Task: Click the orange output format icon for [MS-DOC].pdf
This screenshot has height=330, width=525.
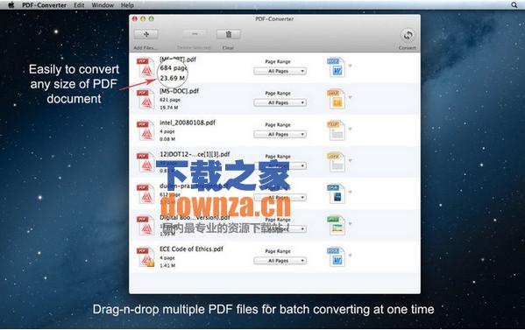Action: click(x=336, y=99)
